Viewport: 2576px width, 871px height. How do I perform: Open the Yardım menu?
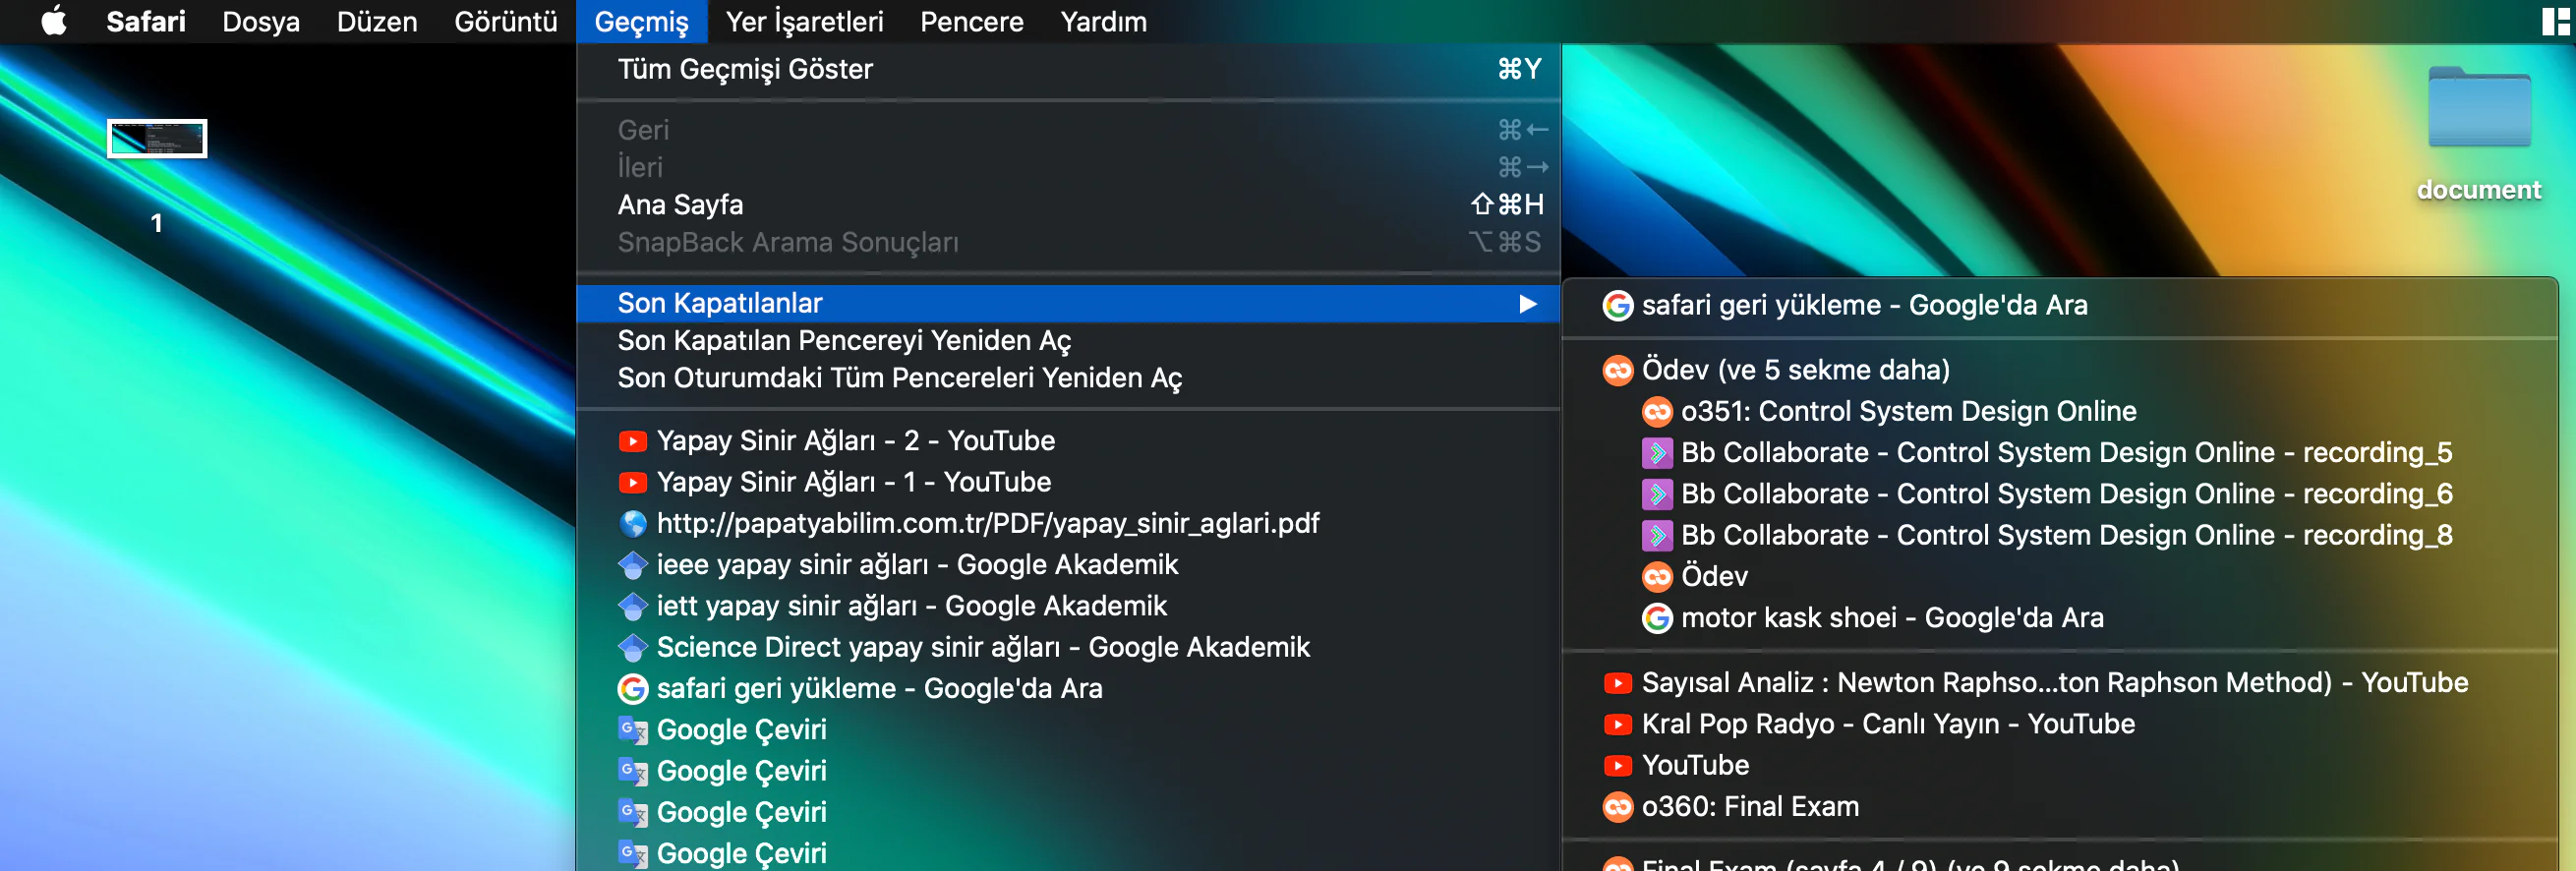click(x=1103, y=21)
